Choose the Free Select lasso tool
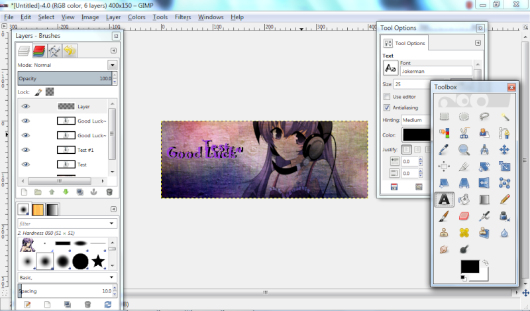The width and height of the screenshot is (530, 311). (x=484, y=117)
